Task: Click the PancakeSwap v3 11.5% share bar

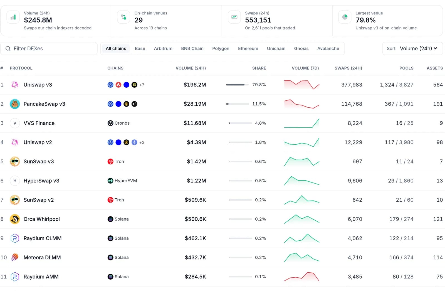Action: [x=238, y=104]
